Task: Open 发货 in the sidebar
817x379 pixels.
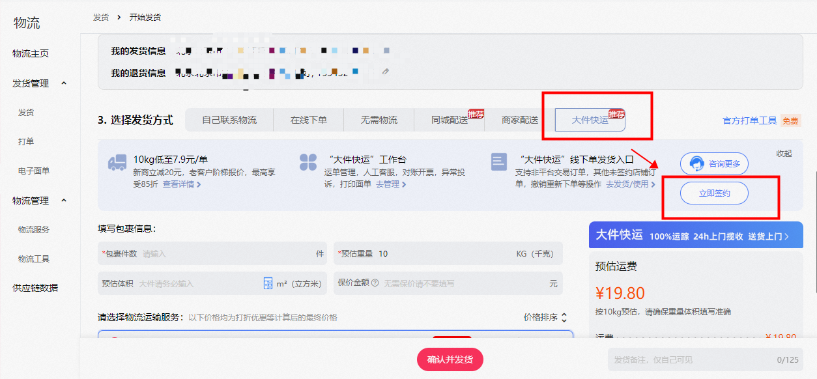Action: 26,113
